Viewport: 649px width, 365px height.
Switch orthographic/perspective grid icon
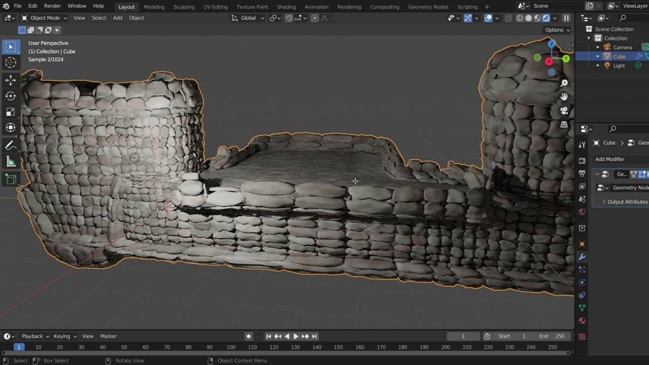click(x=564, y=124)
